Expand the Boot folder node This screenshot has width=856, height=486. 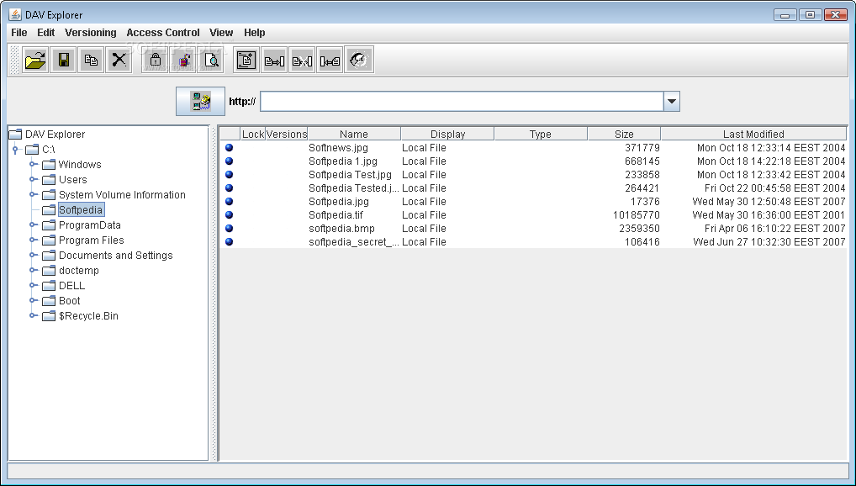[x=33, y=300]
